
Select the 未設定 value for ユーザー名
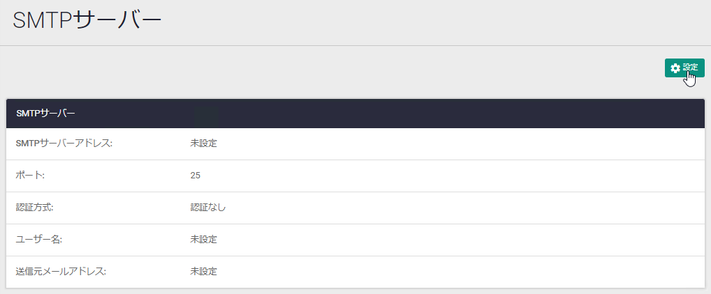(204, 240)
